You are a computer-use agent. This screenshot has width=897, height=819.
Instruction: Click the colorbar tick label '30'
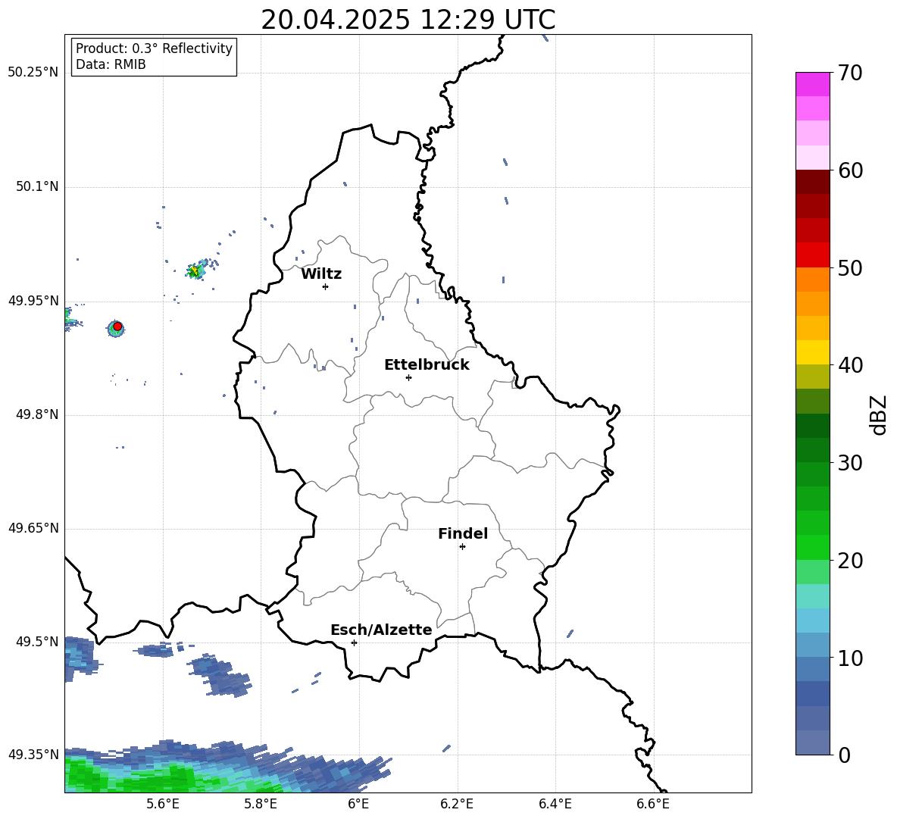[851, 463]
